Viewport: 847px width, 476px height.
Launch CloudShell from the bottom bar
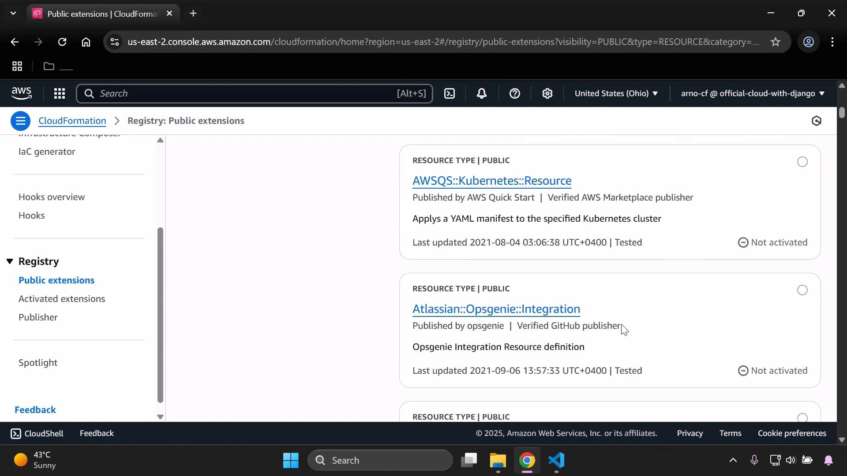point(37,433)
